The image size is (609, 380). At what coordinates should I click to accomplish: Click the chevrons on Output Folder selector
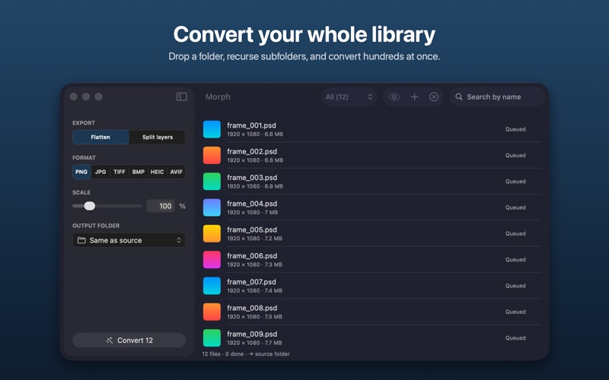tap(179, 240)
